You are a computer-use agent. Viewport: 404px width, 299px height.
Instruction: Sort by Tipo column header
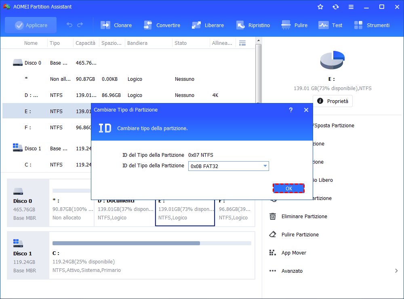click(55, 43)
